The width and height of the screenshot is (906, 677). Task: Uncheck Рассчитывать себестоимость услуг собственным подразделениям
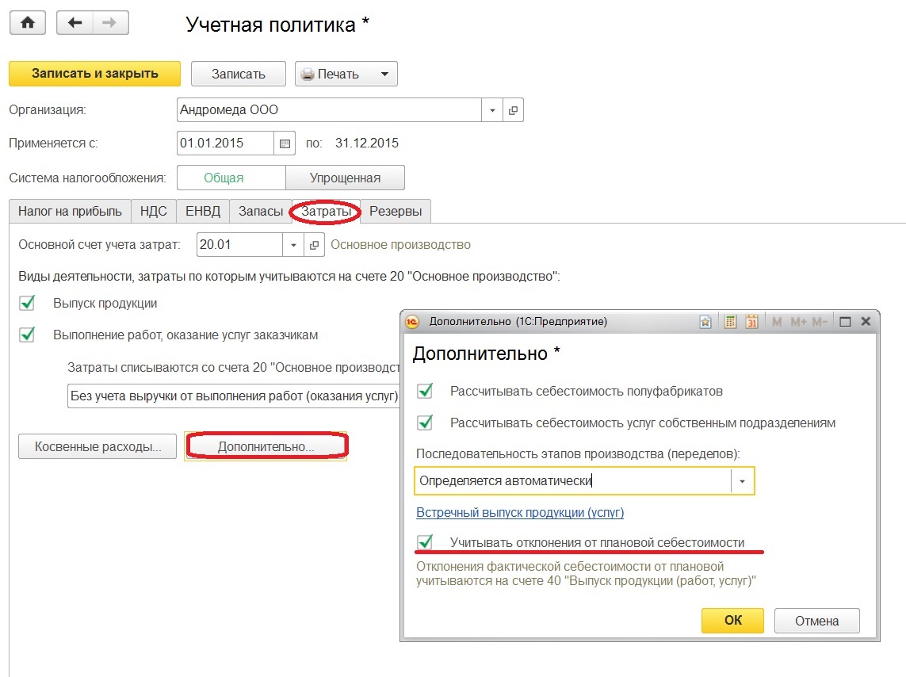pyautogui.click(x=426, y=423)
